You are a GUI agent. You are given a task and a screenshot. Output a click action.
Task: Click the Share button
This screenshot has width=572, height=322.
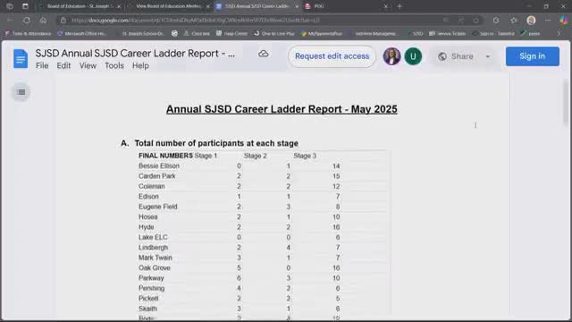456,56
